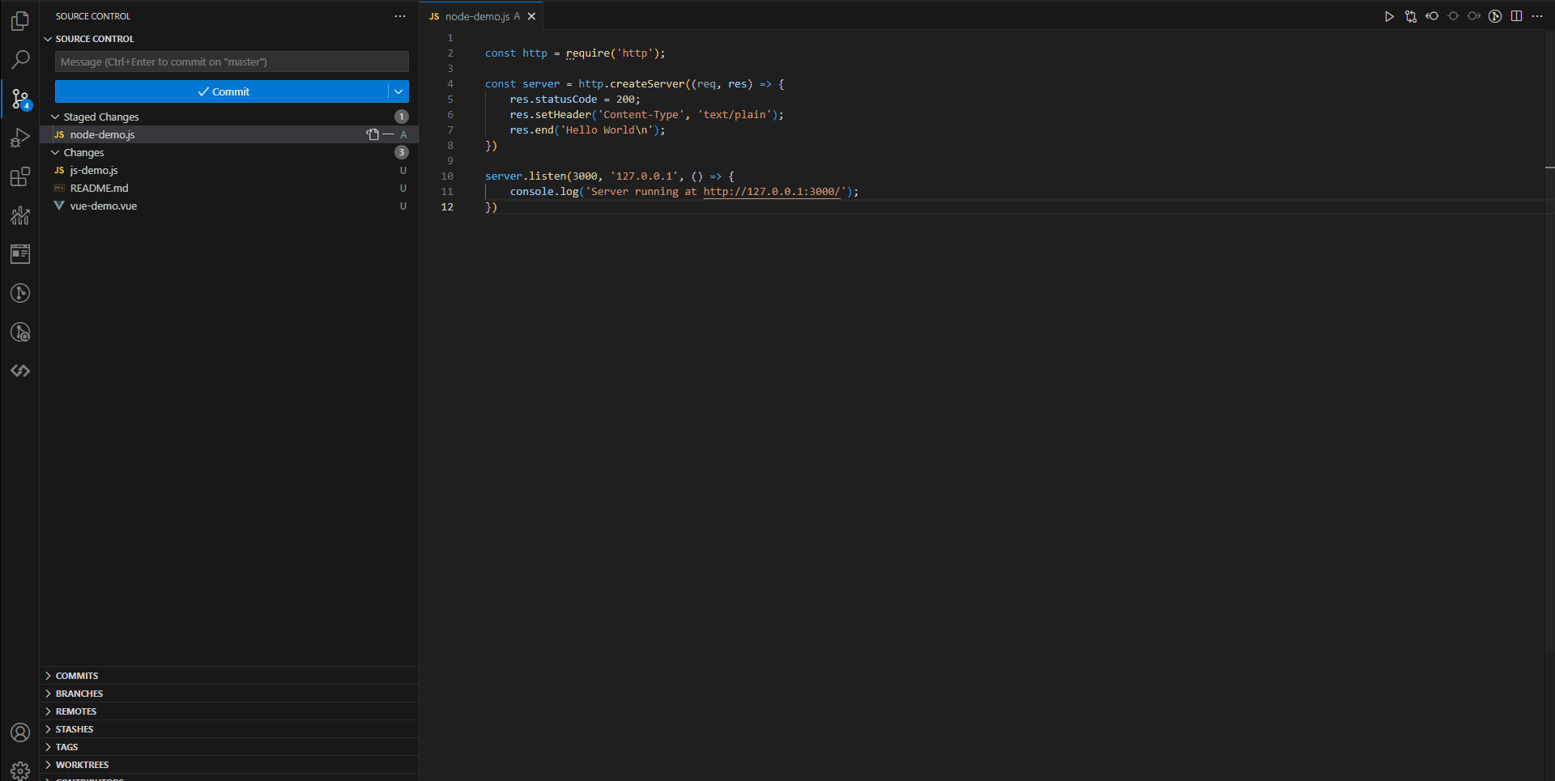
Task: Click the 'require' keyword on line 2
Action: pyautogui.click(x=587, y=53)
